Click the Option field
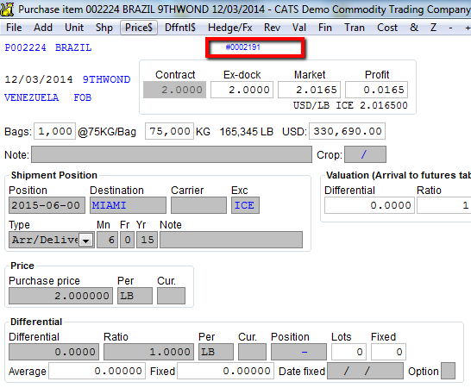Viewport: 471px width, 388px height. tap(448, 371)
